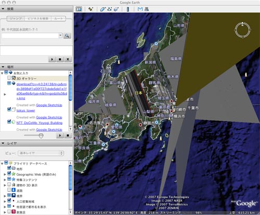Uncheck the Geographic Web checkbox
The height and width of the screenshot is (215, 260).
click(x=9, y=173)
